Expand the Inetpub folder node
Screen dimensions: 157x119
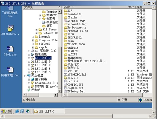pyautogui.click(x=33, y=37)
